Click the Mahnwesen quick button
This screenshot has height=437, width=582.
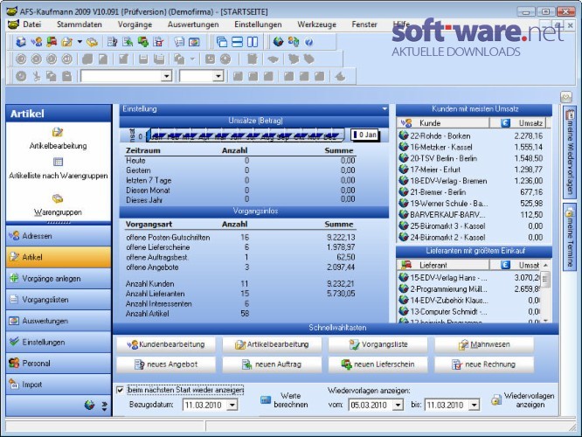pyautogui.click(x=484, y=344)
